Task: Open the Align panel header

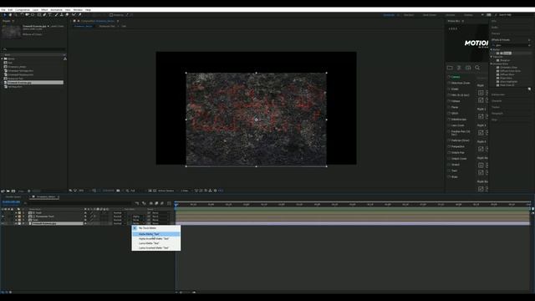Action: pos(494,120)
